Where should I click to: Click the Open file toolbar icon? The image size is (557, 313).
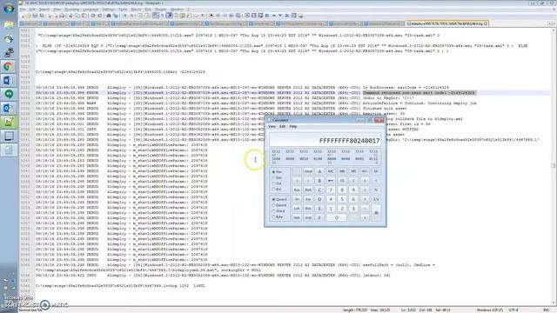(29, 16)
